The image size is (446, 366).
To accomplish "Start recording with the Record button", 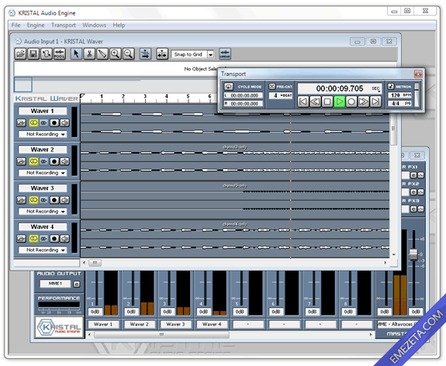I will pyautogui.click(x=351, y=102).
